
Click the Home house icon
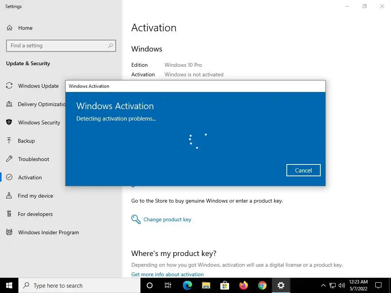pyautogui.click(x=10, y=27)
